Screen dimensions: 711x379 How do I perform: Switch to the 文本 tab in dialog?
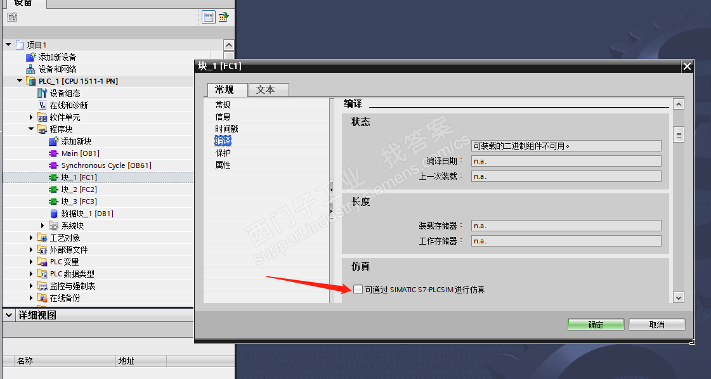click(268, 90)
